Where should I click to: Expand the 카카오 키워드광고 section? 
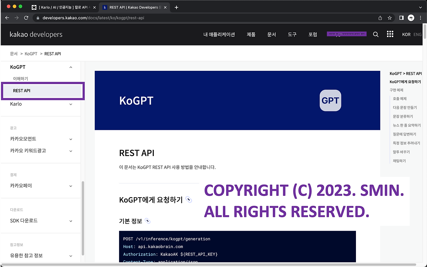71,151
